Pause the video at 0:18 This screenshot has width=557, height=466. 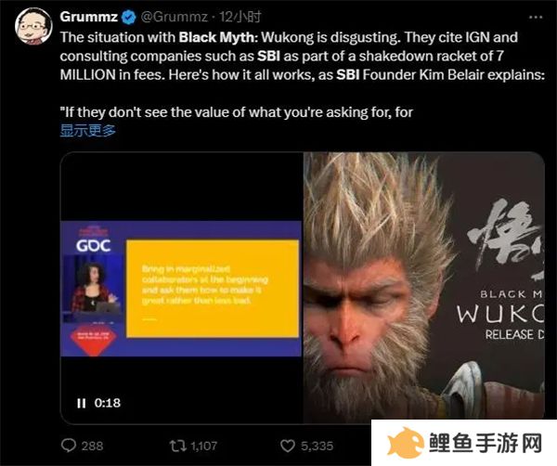(x=82, y=403)
